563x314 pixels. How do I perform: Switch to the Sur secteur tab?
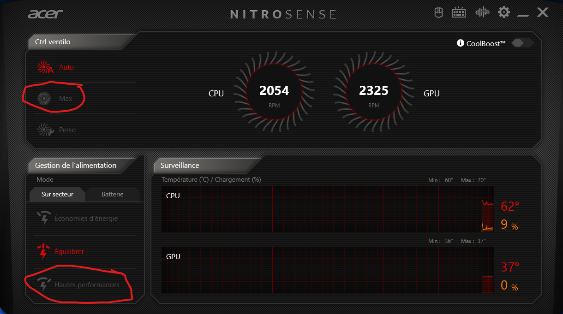tap(58, 194)
